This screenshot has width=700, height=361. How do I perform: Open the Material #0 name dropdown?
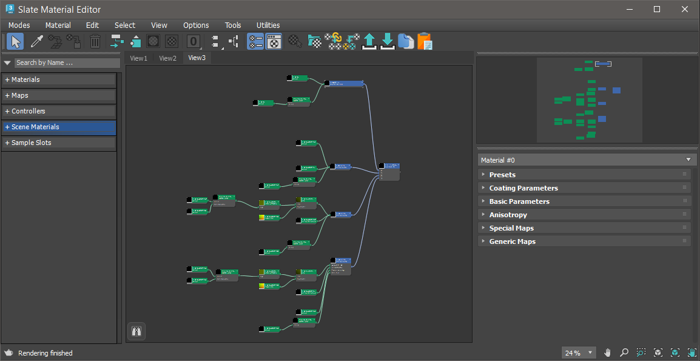[688, 160]
